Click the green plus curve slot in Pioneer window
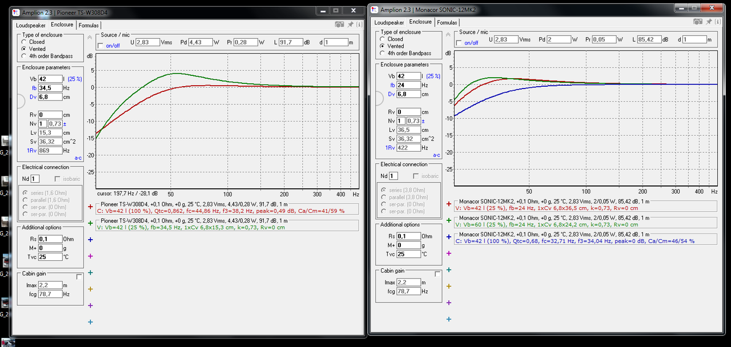This screenshot has height=347, width=731. point(90,223)
